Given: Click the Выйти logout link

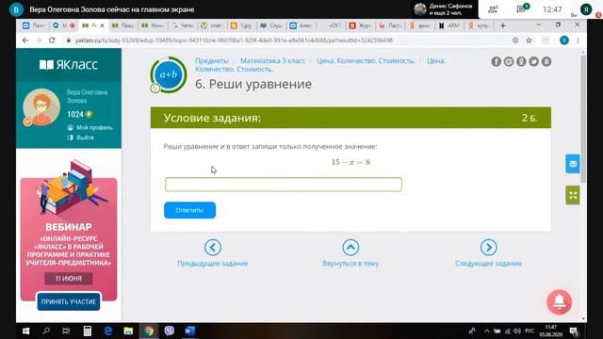Looking at the screenshot, I should pos(85,137).
